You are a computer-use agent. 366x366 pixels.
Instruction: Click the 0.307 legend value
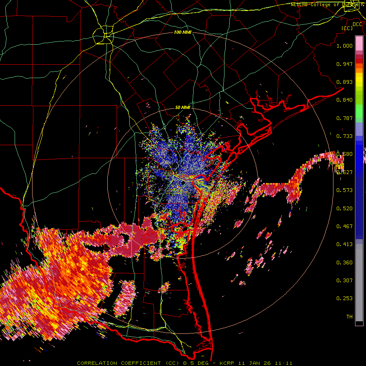[x=344, y=280]
